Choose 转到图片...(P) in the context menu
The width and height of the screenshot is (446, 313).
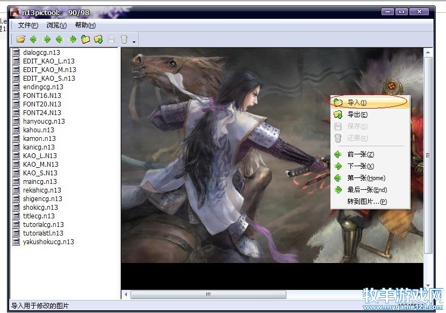[x=370, y=202]
